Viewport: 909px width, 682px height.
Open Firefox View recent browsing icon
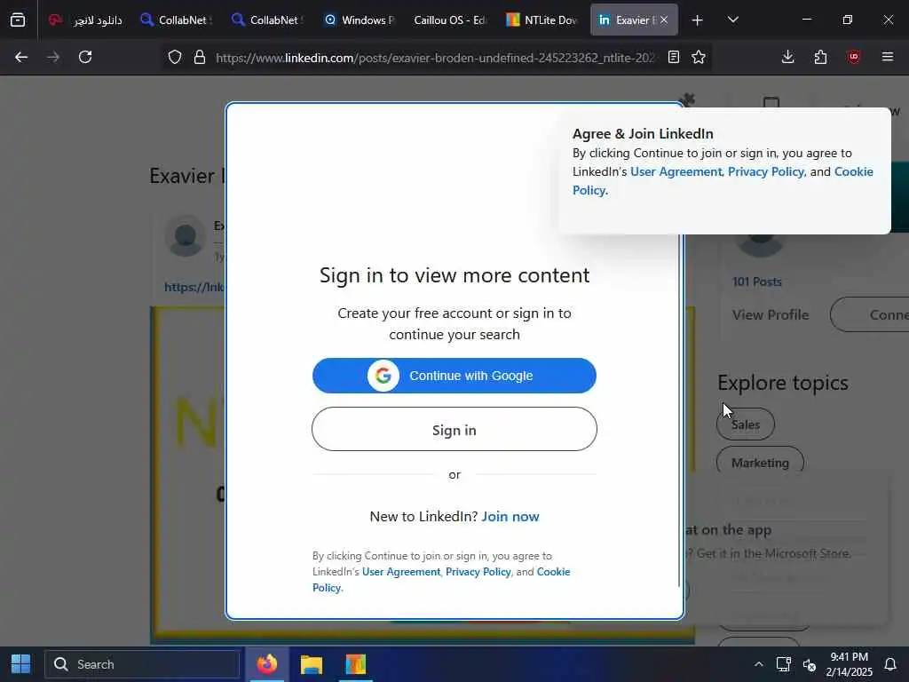tap(18, 20)
